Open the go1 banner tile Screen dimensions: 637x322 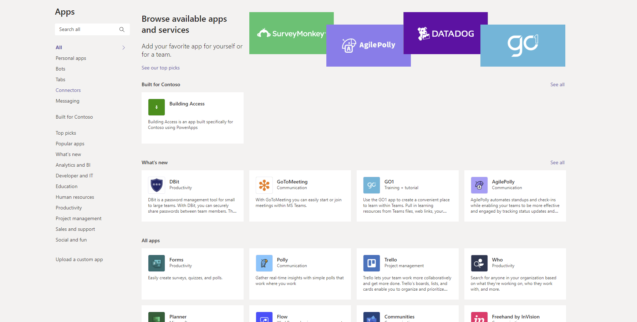(523, 46)
